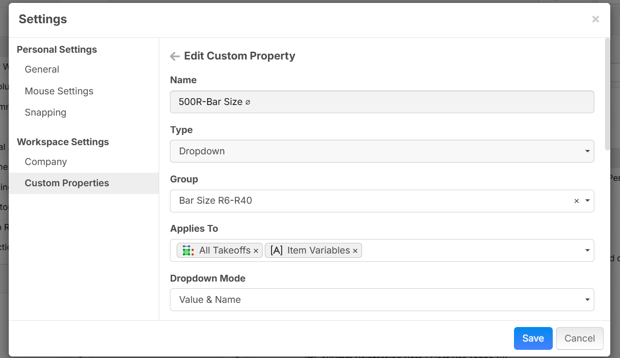Open the Dropdown Mode selector
Image resolution: width=620 pixels, height=358 pixels.
tap(381, 300)
